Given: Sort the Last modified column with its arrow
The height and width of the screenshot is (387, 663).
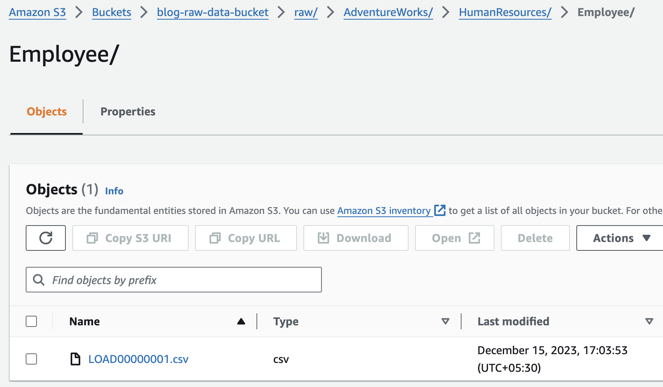Looking at the screenshot, I should tap(649, 321).
